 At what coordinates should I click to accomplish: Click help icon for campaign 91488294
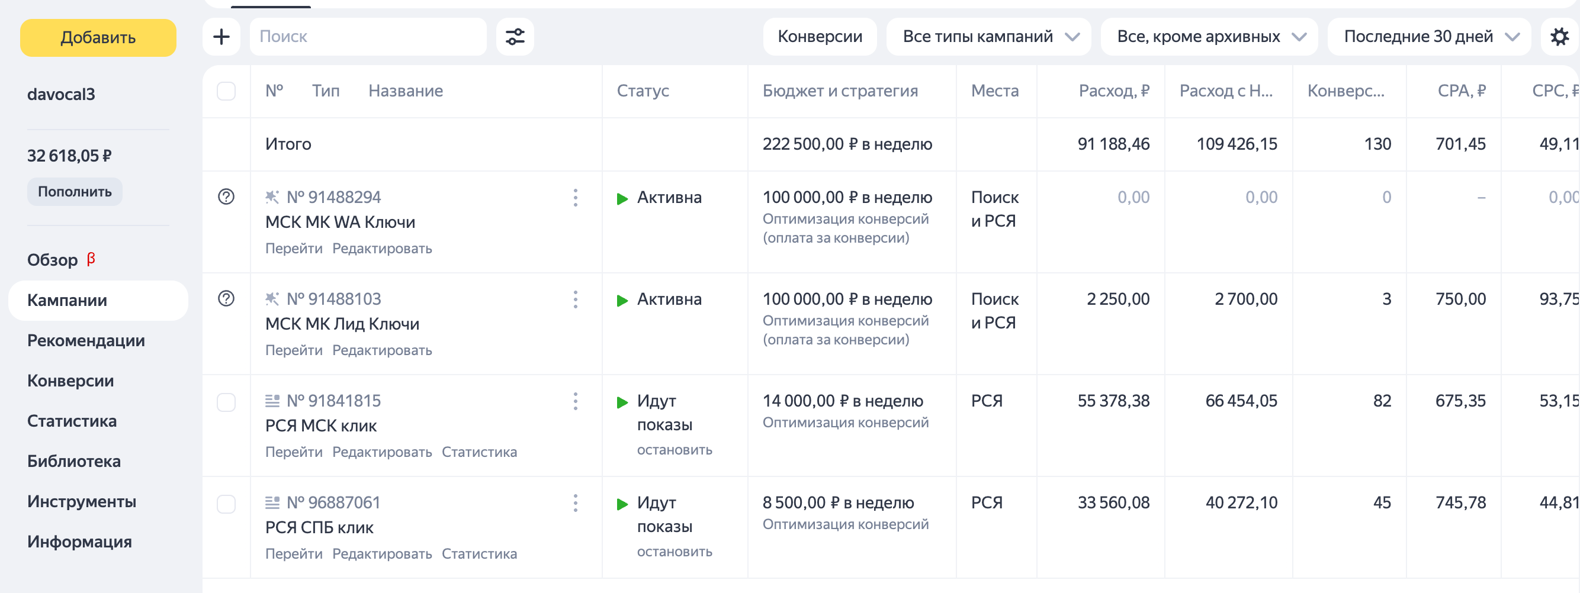(x=226, y=197)
